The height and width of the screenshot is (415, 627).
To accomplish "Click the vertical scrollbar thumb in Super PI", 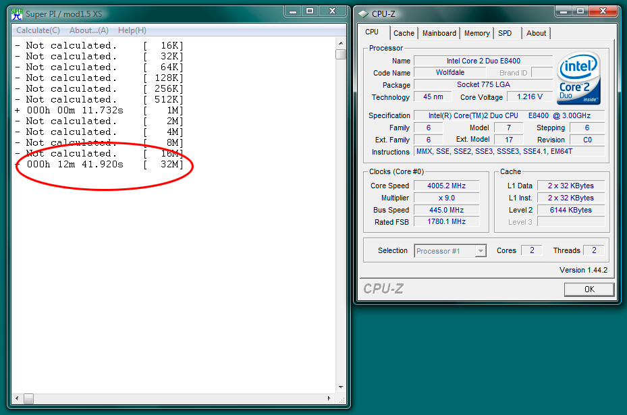I will pyautogui.click(x=341, y=55).
